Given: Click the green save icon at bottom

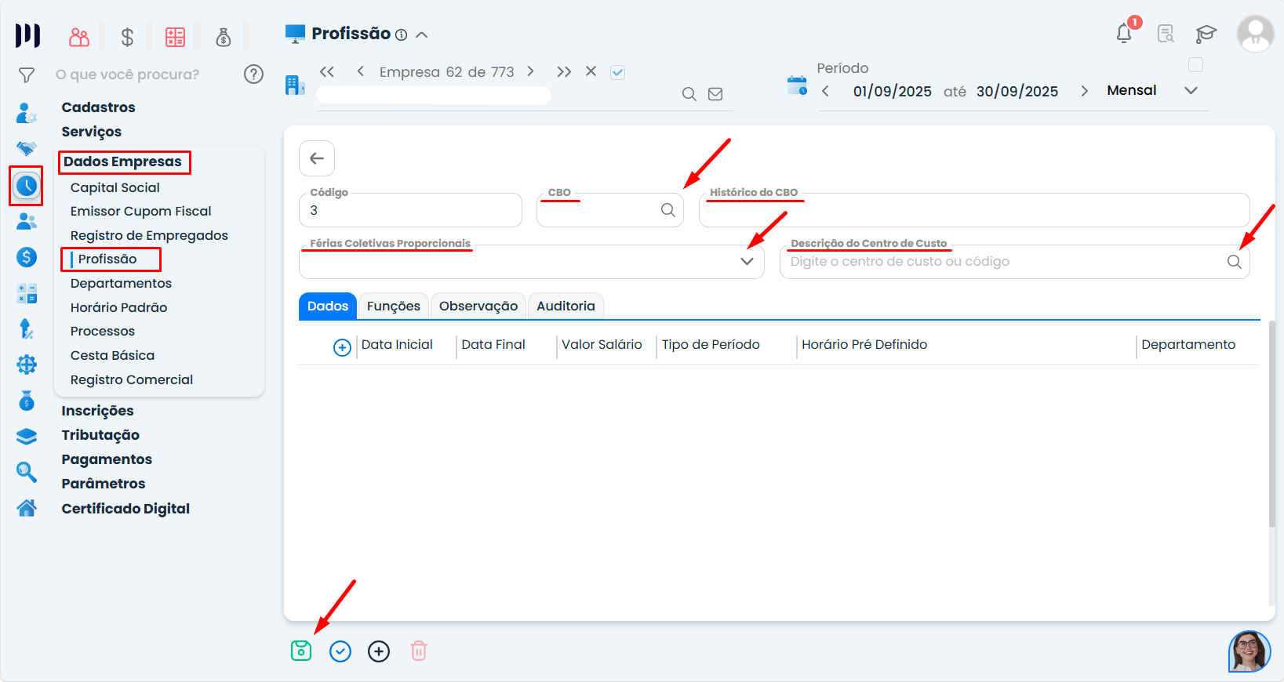Looking at the screenshot, I should tap(301, 651).
